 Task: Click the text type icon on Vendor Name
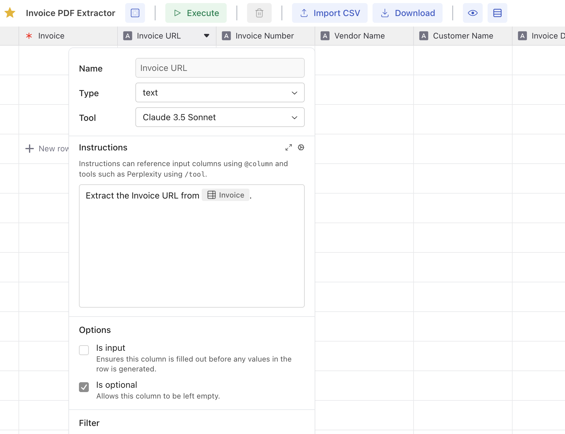pos(325,36)
